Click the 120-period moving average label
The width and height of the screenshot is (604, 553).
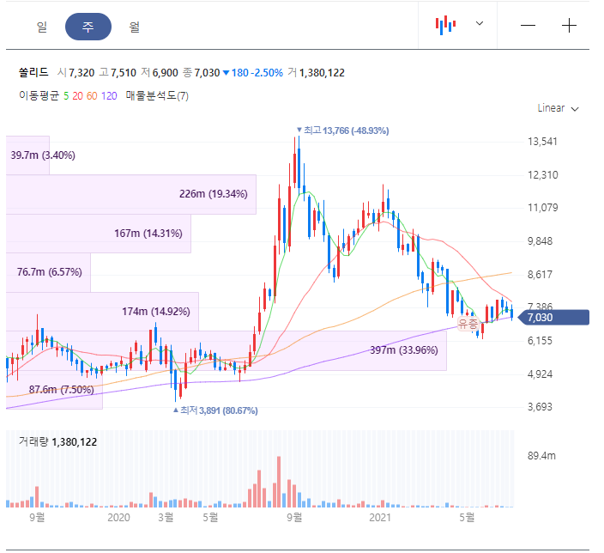(x=109, y=96)
